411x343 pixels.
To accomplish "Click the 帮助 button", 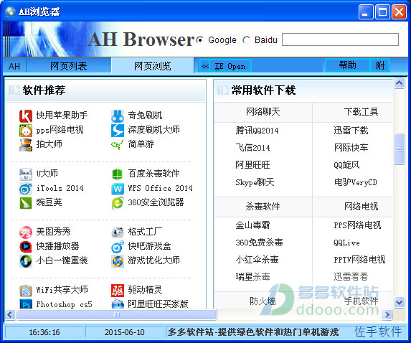I will point(347,65).
